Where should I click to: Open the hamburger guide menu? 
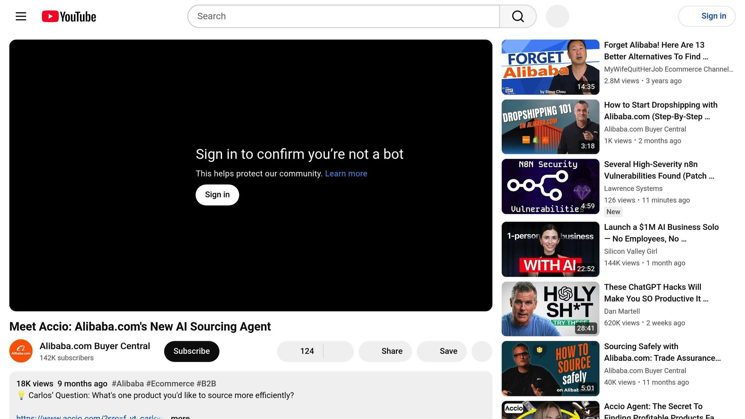coord(21,16)
